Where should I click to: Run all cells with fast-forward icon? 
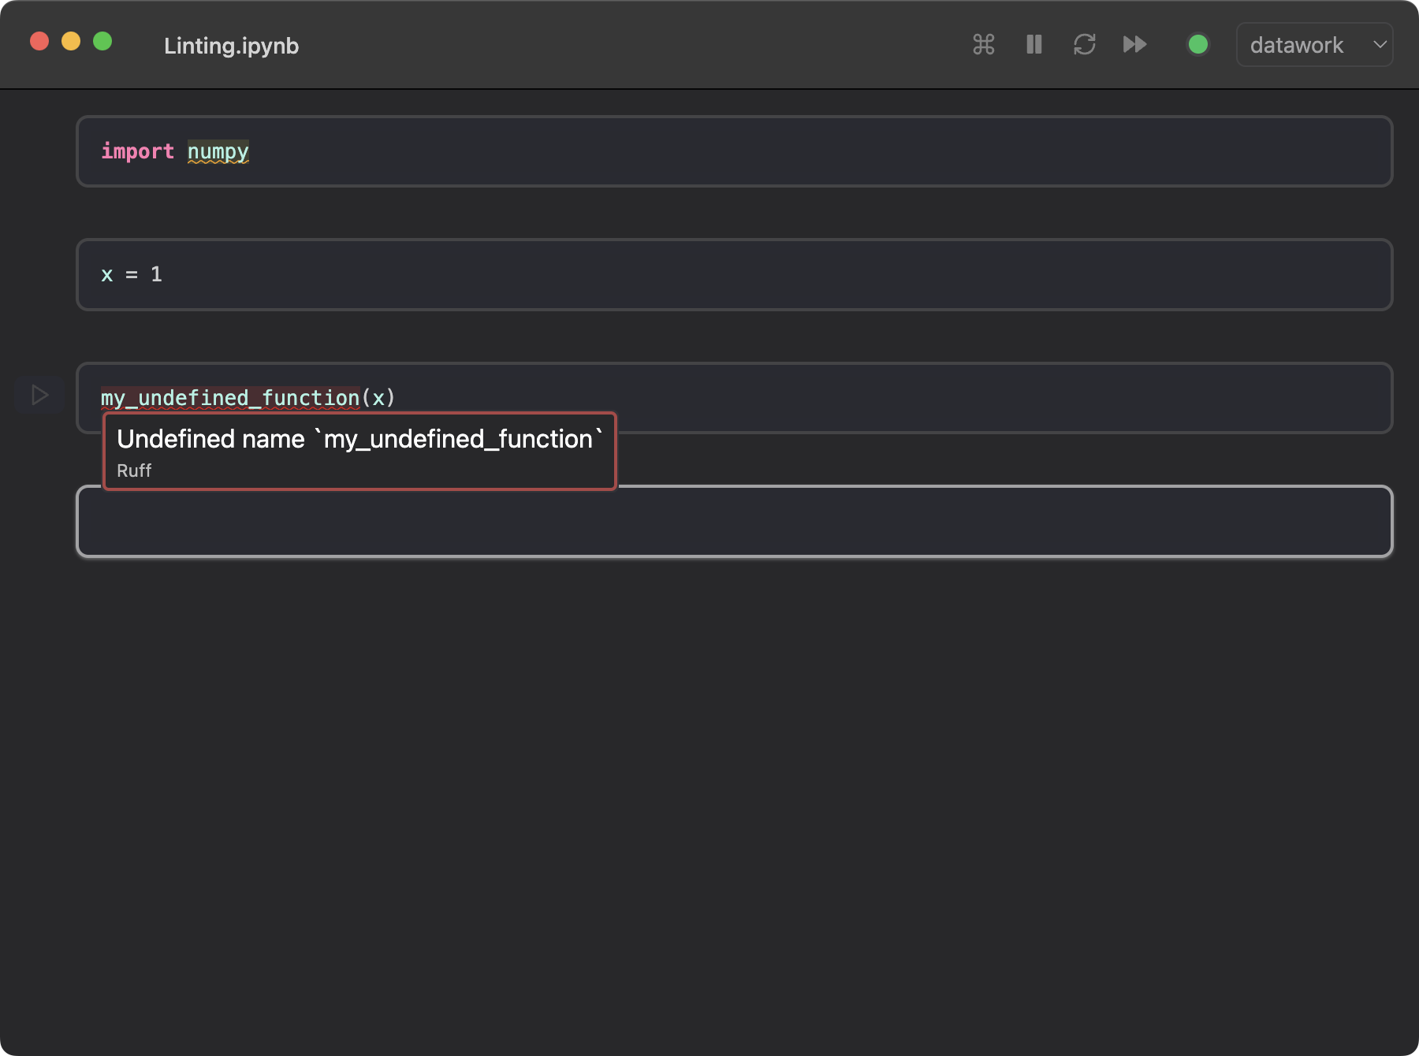1135,44
